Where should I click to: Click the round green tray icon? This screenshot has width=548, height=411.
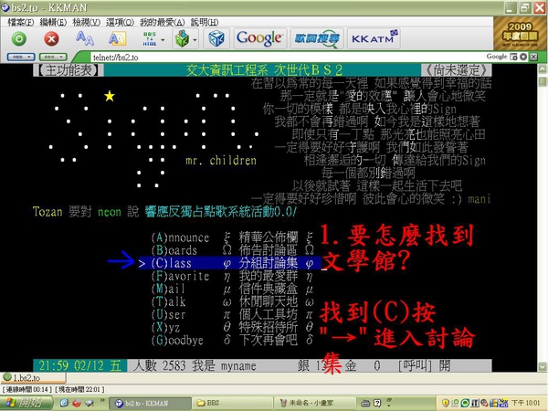[465, 404]
